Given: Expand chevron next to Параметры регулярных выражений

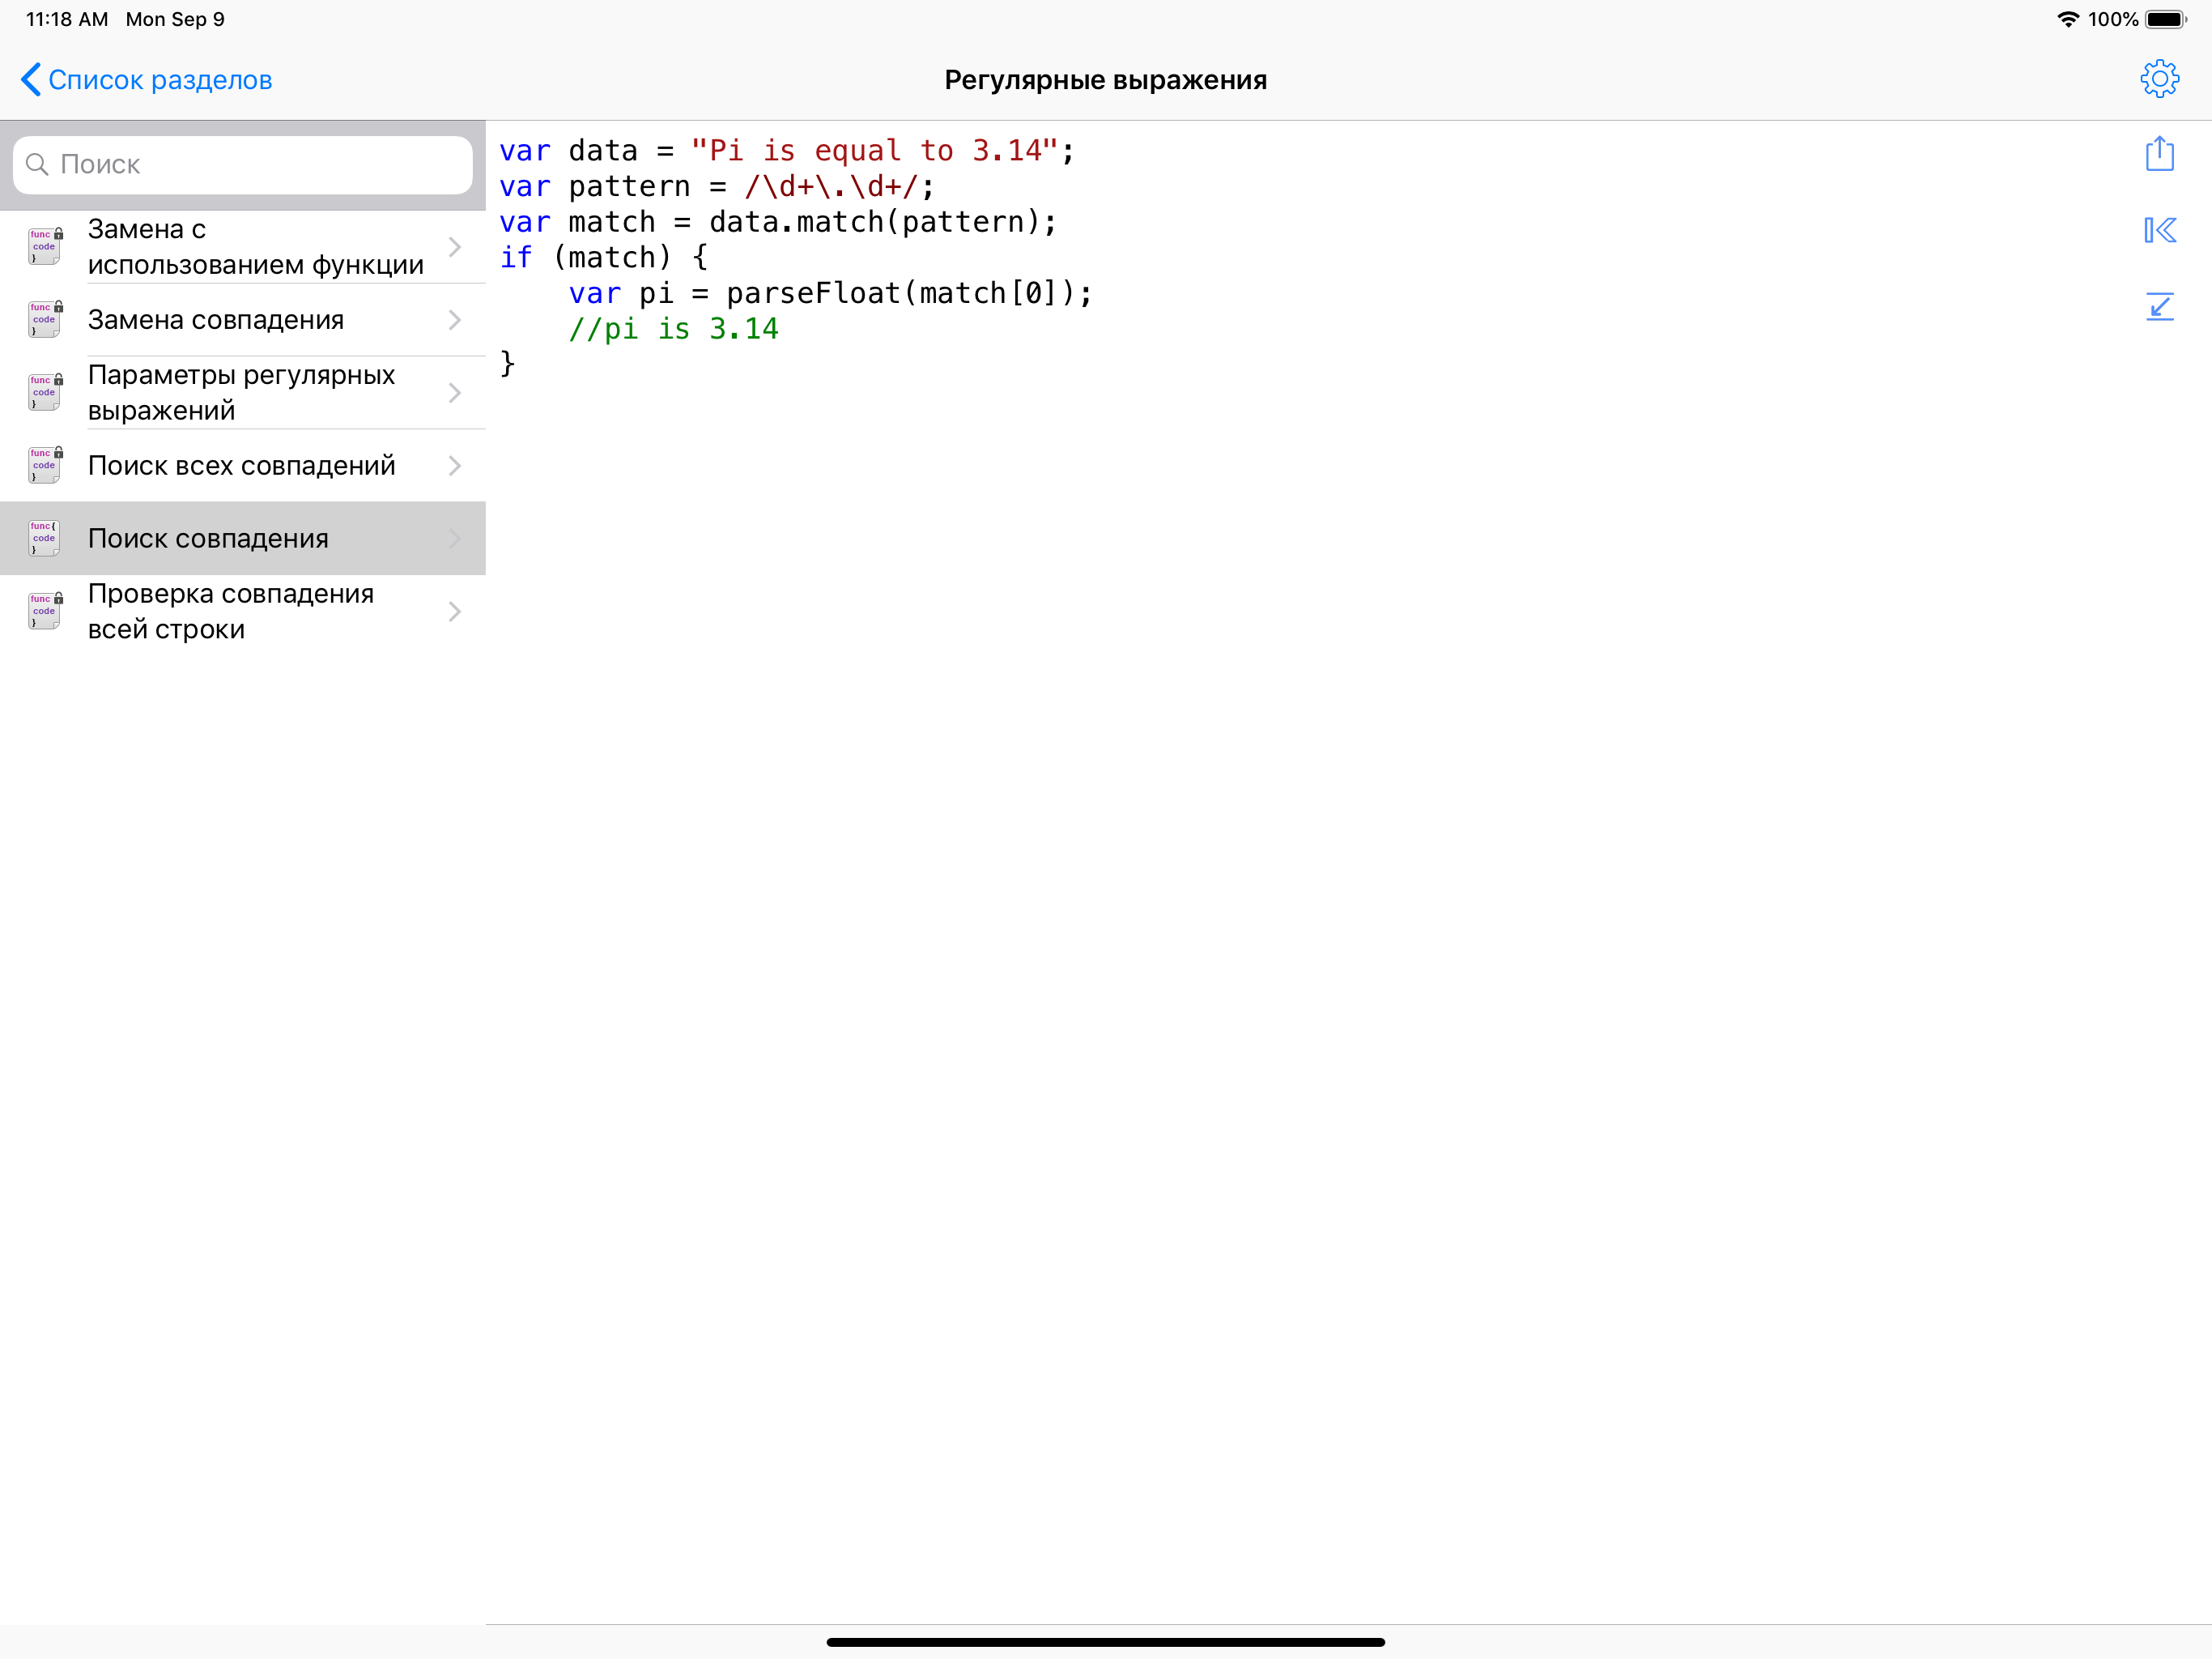Looking at the screenshot, I should [455, 392].
